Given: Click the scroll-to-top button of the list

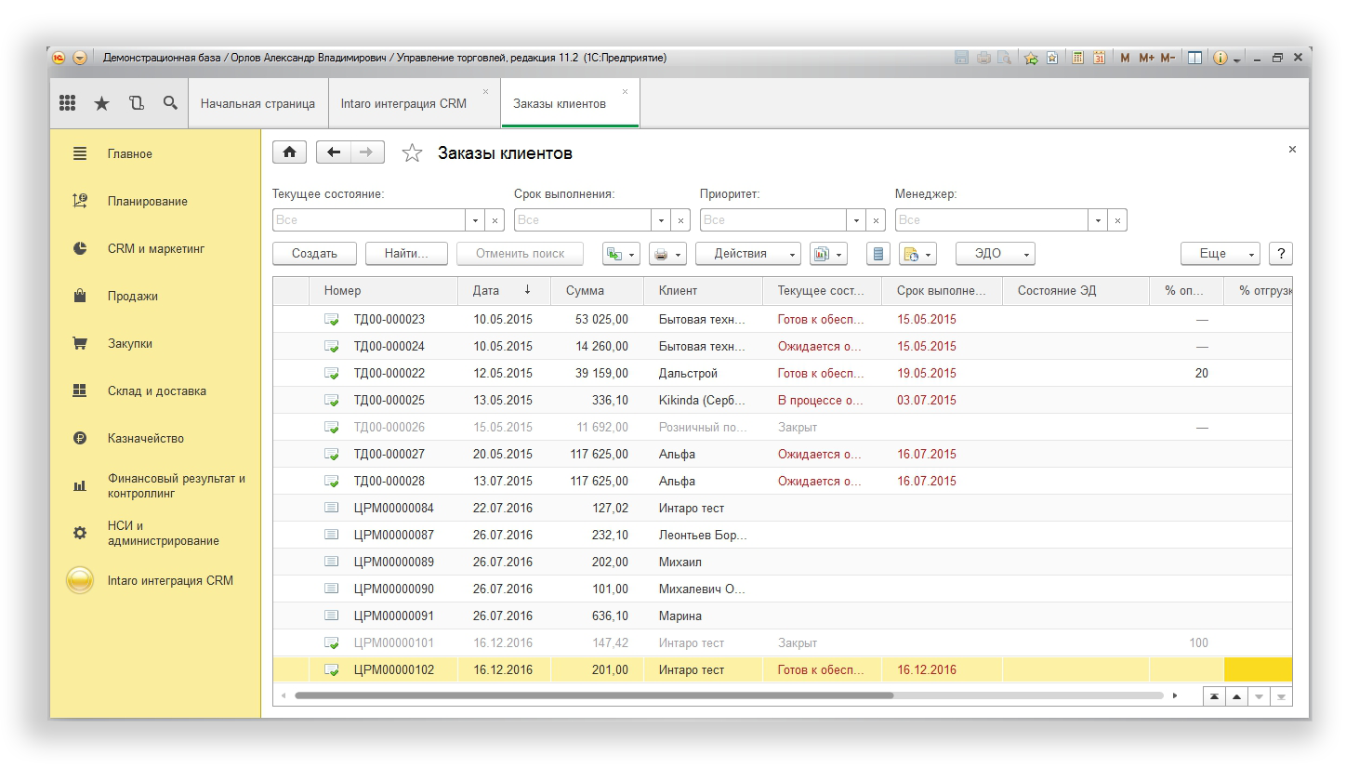Looking at the screenshot, I should coord(1214,696).
